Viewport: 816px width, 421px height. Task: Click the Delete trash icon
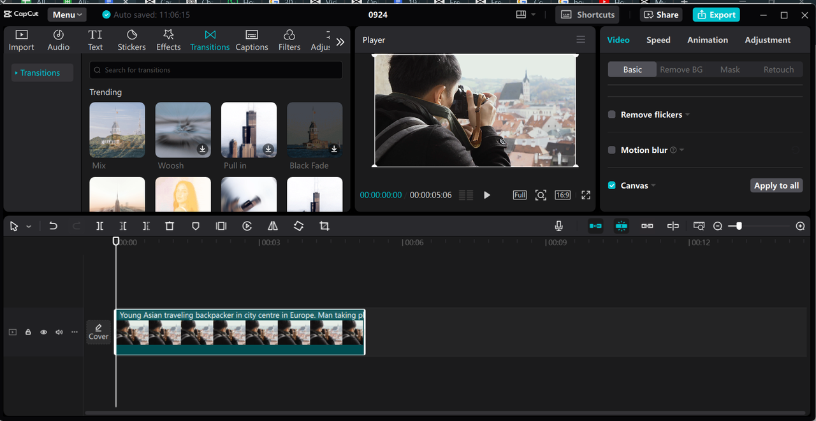(x=170, y=226)
